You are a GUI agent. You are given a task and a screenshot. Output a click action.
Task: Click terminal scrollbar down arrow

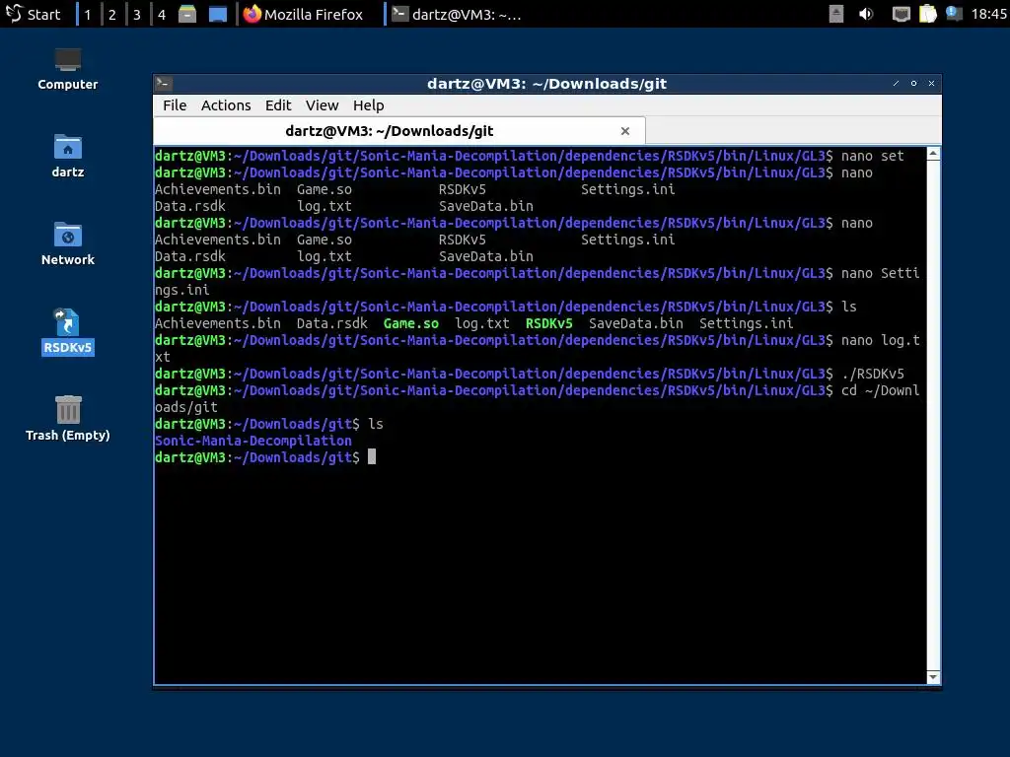[x=933, y=677]
